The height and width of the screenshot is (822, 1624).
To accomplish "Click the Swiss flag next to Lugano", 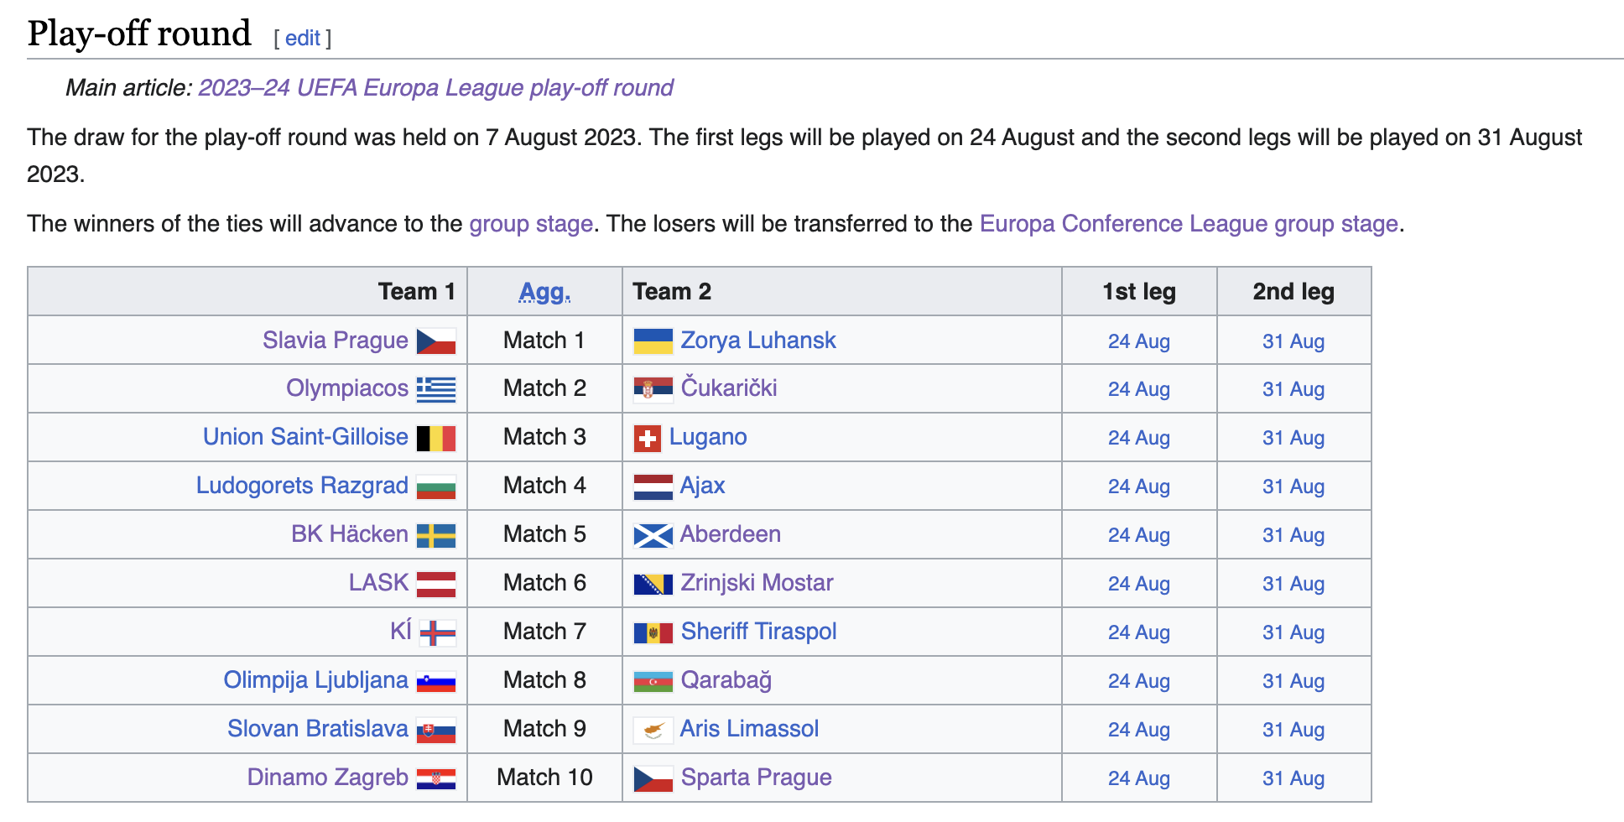I will click(x=648, y=438).
